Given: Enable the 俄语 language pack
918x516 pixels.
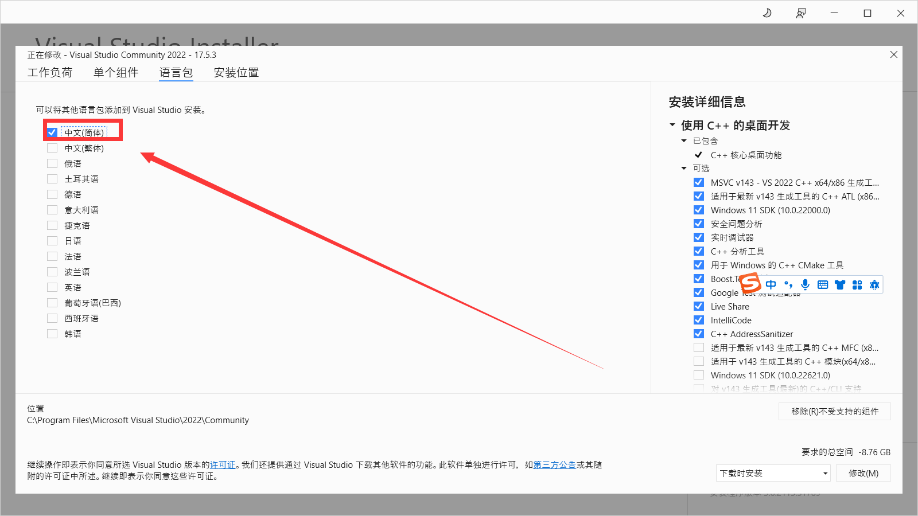Looking at the screenshot, I should (x=52, y=163).
